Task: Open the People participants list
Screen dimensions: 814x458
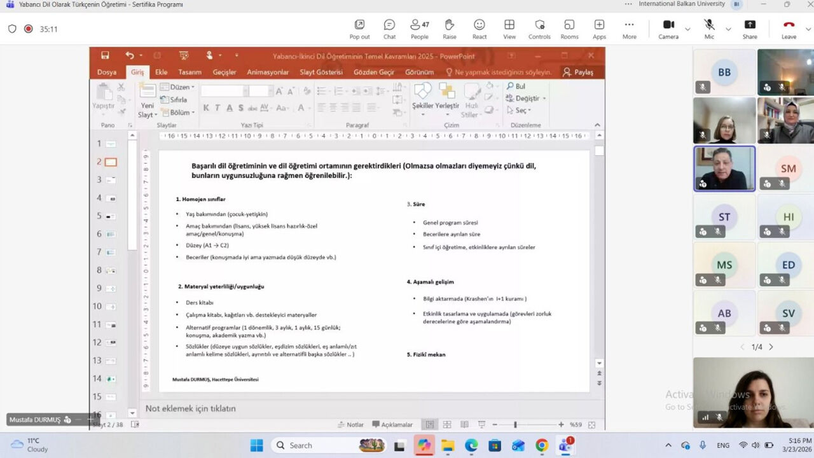Action: [x=419, y=29]
